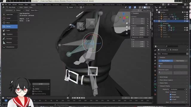Toggle visibility eye of Clothes collection
Viewport: 191px width, 107px height.
(185, 12)
